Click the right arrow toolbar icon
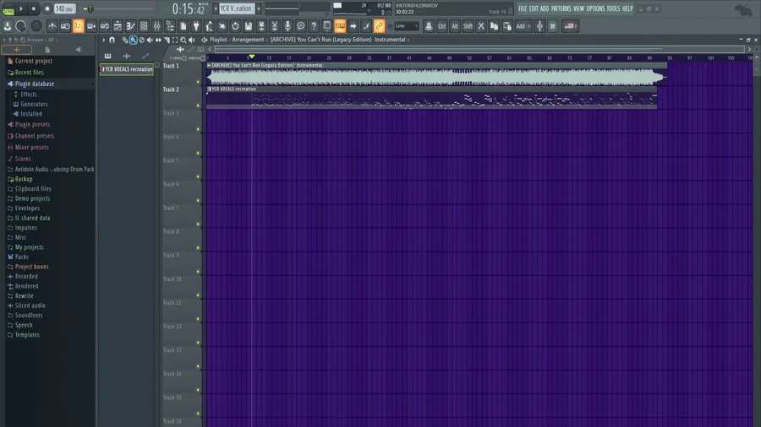 (x=353, y=26)
